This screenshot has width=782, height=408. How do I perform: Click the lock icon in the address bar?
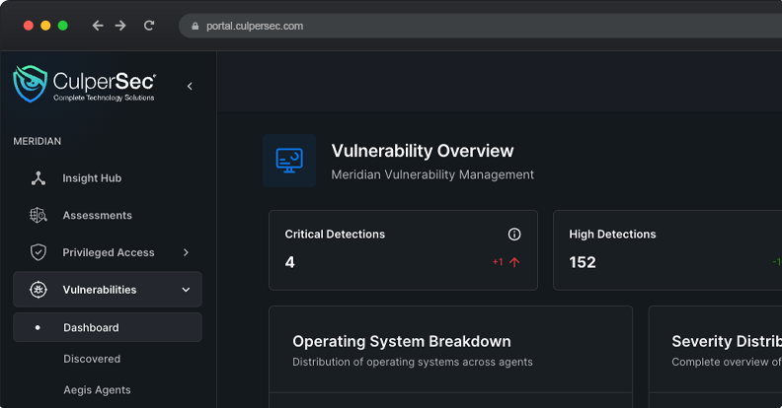pyautogui.click(x=195, y=26)
